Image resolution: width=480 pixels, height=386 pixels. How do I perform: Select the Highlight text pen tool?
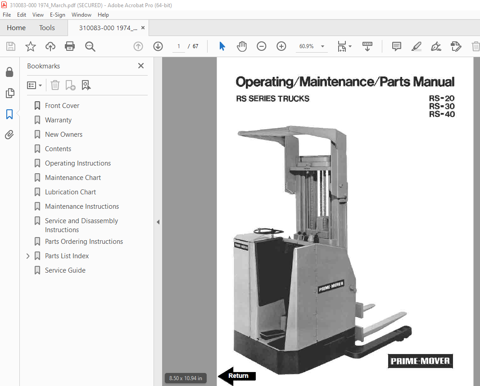(x=417, y=46)
